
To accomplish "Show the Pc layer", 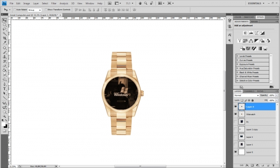I will (x=236, y=121).
